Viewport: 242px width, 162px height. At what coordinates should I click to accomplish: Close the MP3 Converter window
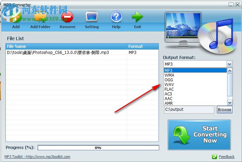[237, 5]
